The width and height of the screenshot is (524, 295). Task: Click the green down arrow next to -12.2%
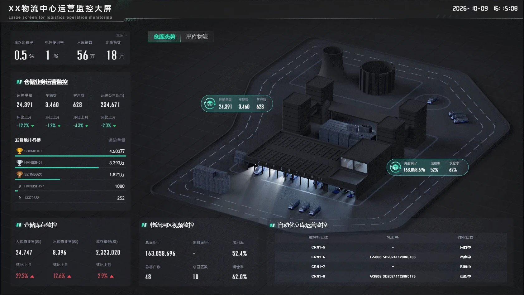33,126
